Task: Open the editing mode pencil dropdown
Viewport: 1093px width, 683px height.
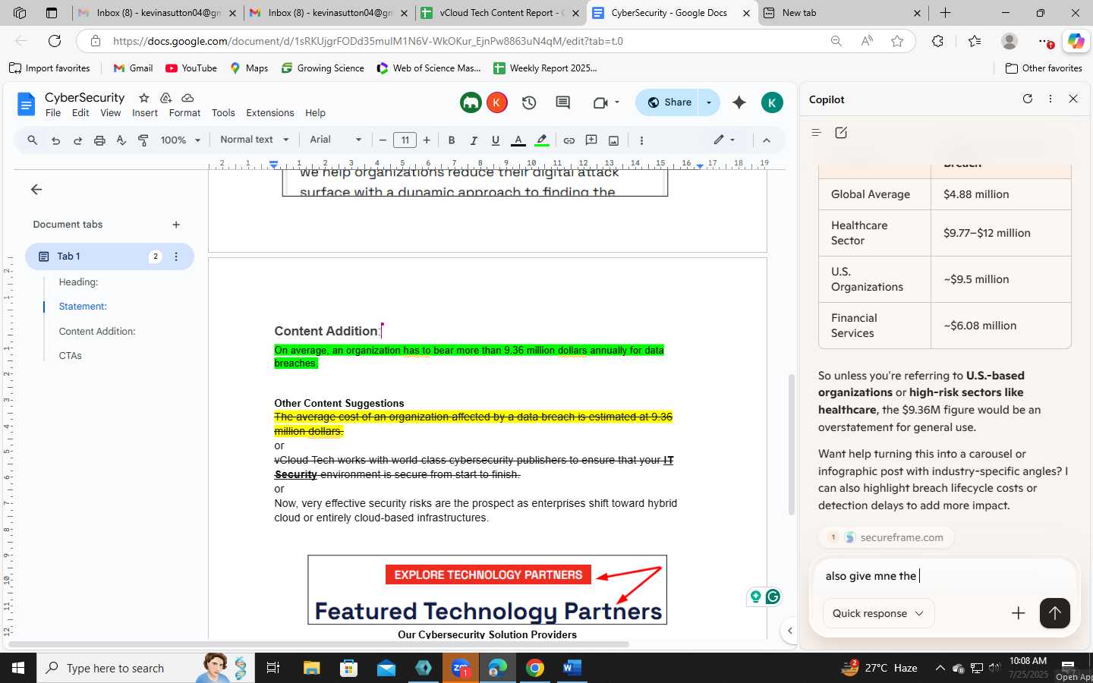Action: [x=724, y=140]
